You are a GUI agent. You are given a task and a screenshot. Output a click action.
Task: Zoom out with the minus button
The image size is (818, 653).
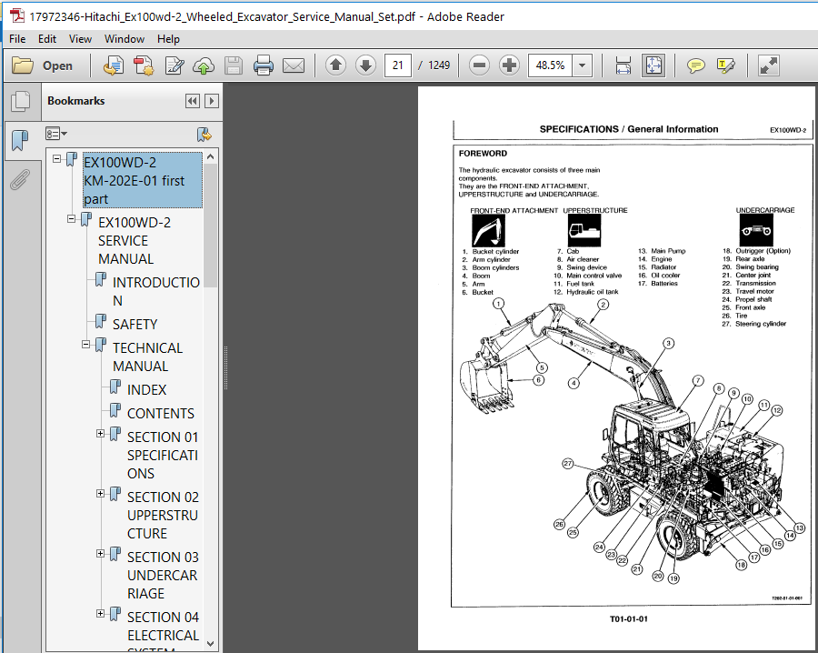[x=479, y=65]
